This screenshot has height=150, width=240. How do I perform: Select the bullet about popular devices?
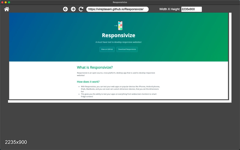click(x=120, y=89)
